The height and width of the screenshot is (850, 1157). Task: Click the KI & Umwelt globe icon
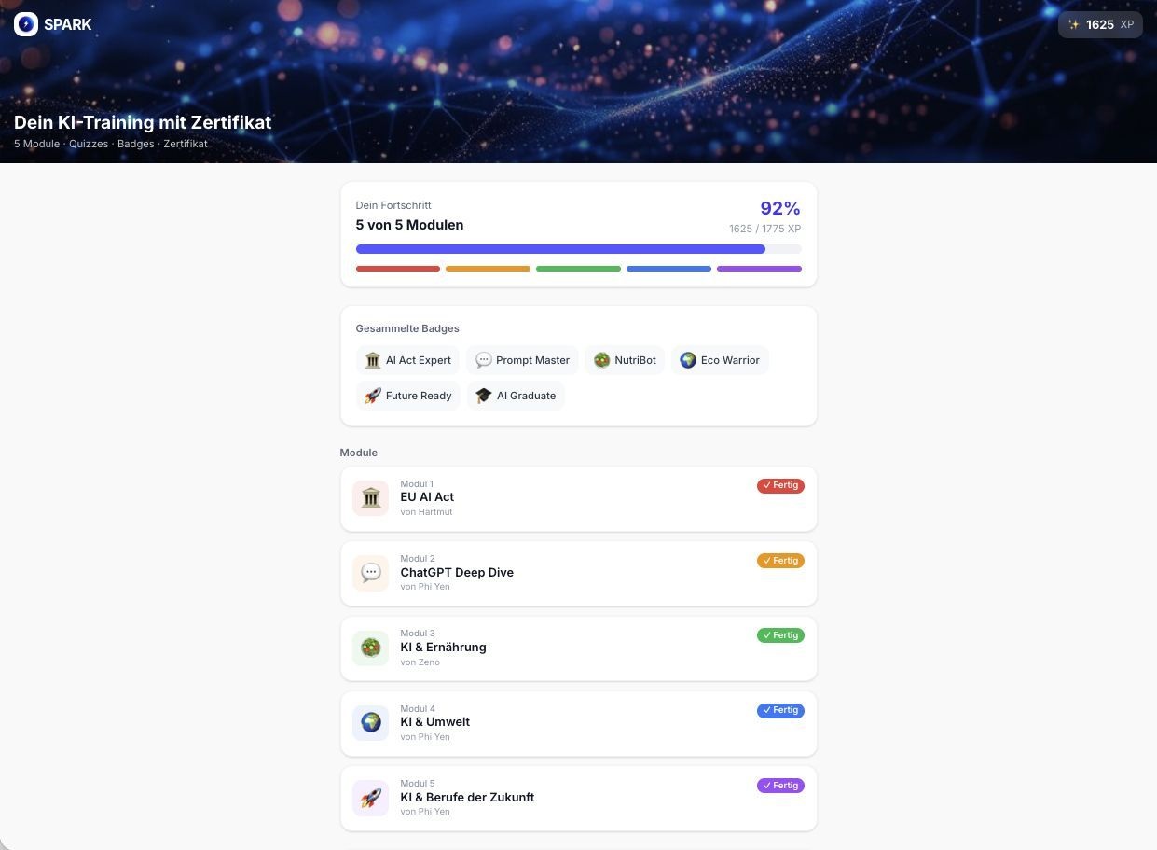371,723
